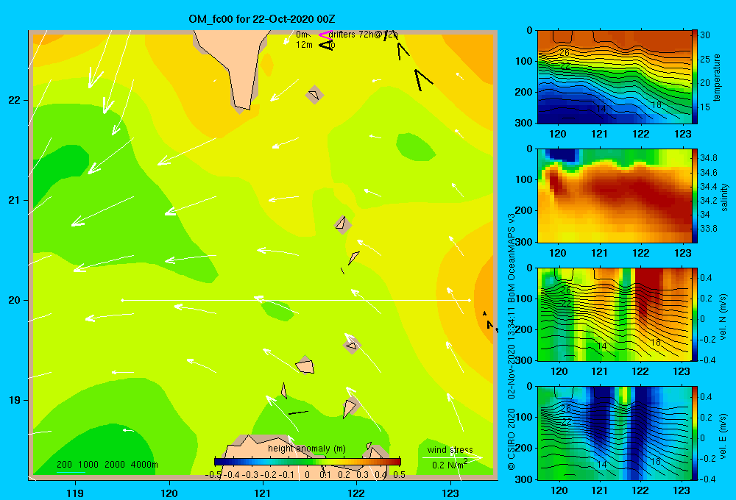
Task: Open the northward velocity section panel
Action: [614, 314]
